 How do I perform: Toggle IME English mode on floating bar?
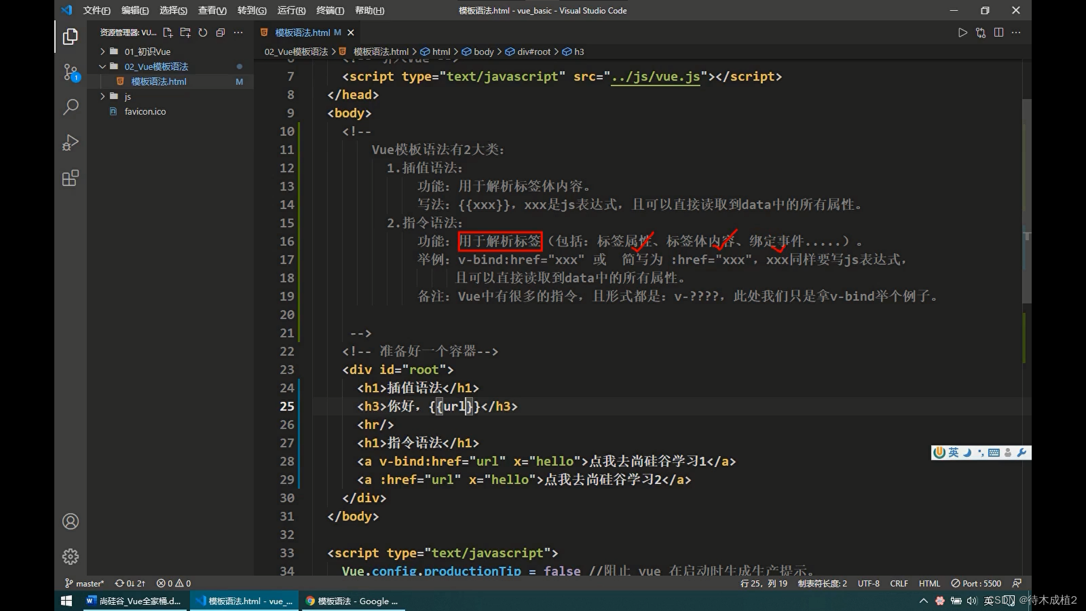pyautogui.click(x=954, y=452)
